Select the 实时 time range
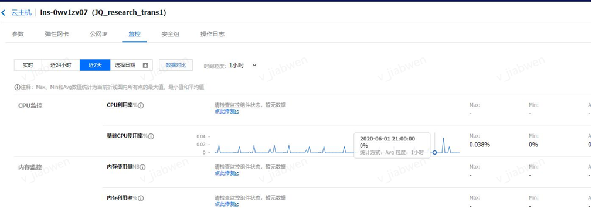 [x=28, y=65]
